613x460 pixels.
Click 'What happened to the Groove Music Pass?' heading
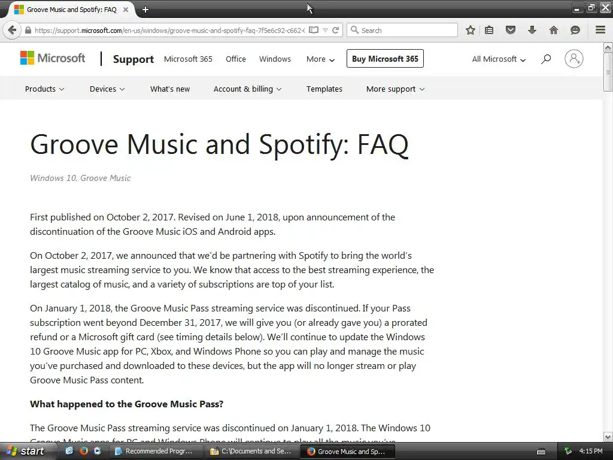[127, 404]
